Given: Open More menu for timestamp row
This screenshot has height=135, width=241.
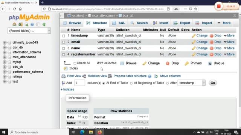Looking at the screenshot, I should point(229,36).
